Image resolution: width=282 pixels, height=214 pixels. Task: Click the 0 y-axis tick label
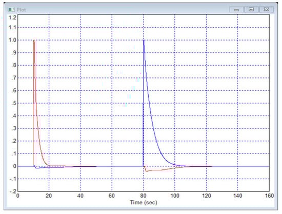(14, 166)
